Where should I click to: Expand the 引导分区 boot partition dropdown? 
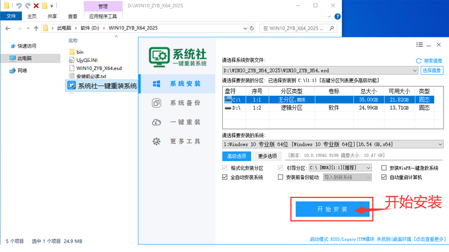tap(368, 168)
